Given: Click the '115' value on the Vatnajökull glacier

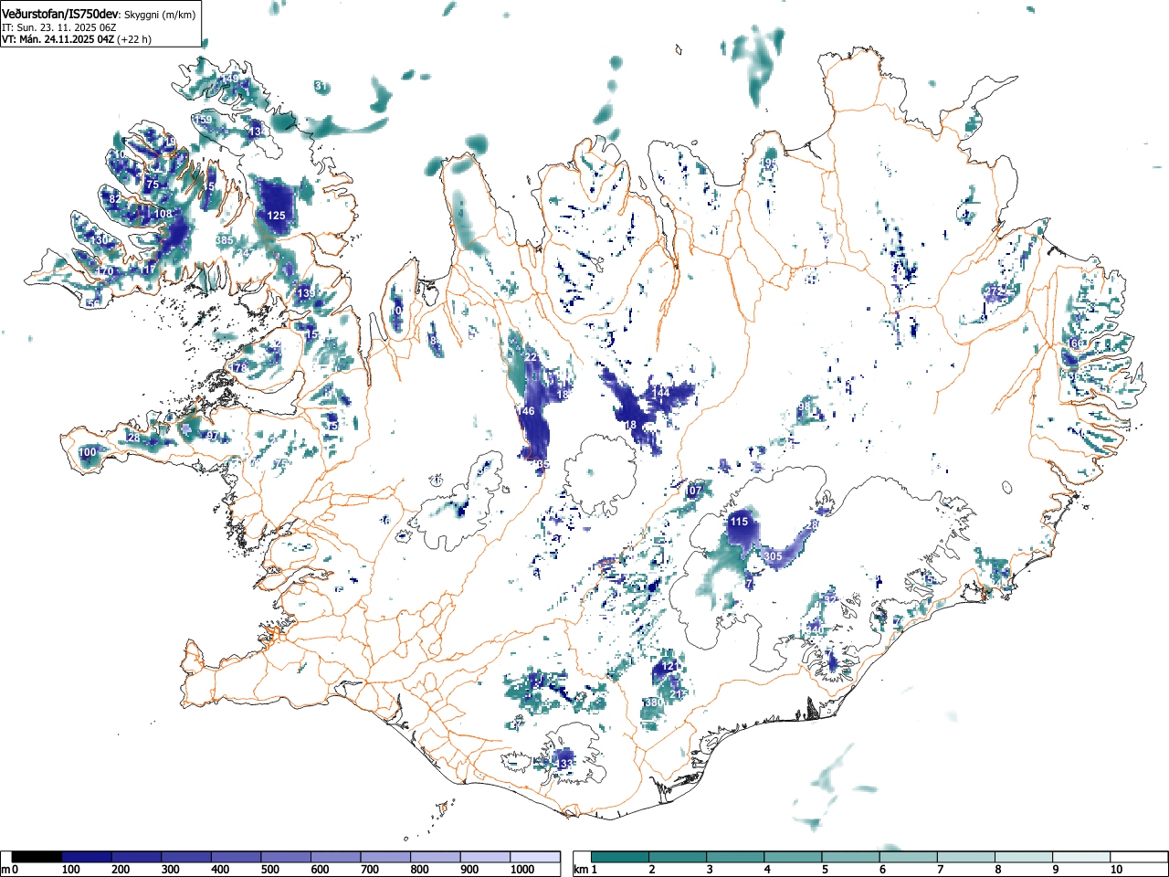Looking at the screenshot, I should [740, 522].
